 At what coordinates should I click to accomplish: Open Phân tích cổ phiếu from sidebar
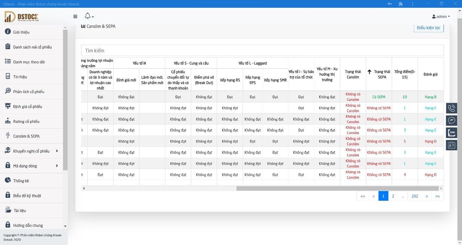click(x=28, y=92)
